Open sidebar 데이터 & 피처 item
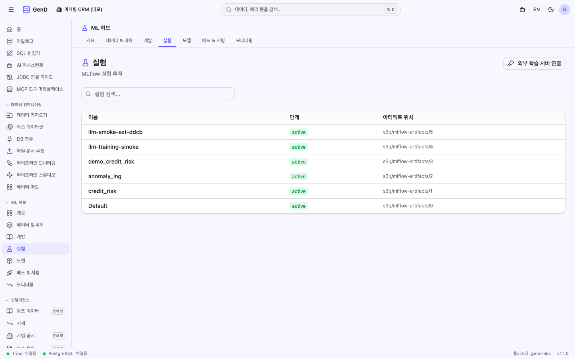575x359 pixels. click(x=36, y=225)
